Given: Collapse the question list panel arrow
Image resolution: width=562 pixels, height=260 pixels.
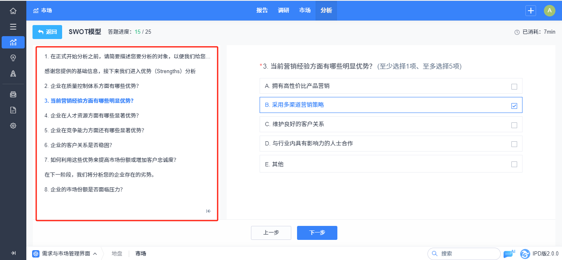Looking at the screenshot, I should [209, 211].
